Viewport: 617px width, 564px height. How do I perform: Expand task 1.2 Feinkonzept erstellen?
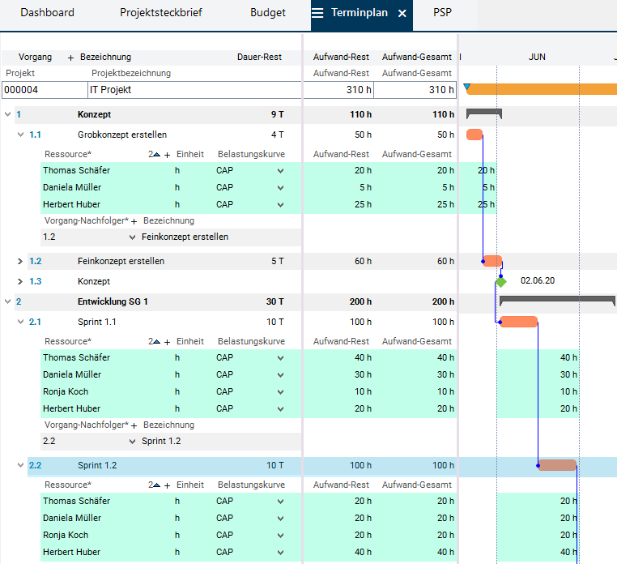pos(20,261)
